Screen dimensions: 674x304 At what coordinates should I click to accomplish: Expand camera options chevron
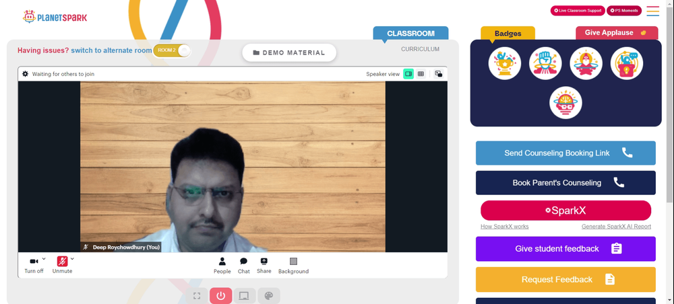(44, 258)
